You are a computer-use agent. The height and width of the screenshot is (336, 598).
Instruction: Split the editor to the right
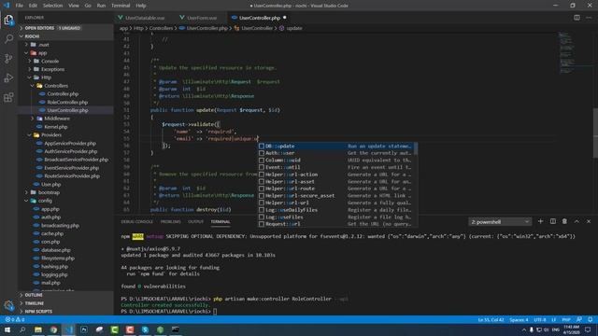pos(577,18)
